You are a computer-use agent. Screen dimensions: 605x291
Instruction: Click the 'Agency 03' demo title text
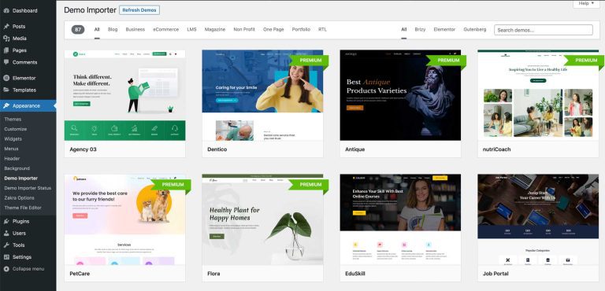tap(83, 149)
